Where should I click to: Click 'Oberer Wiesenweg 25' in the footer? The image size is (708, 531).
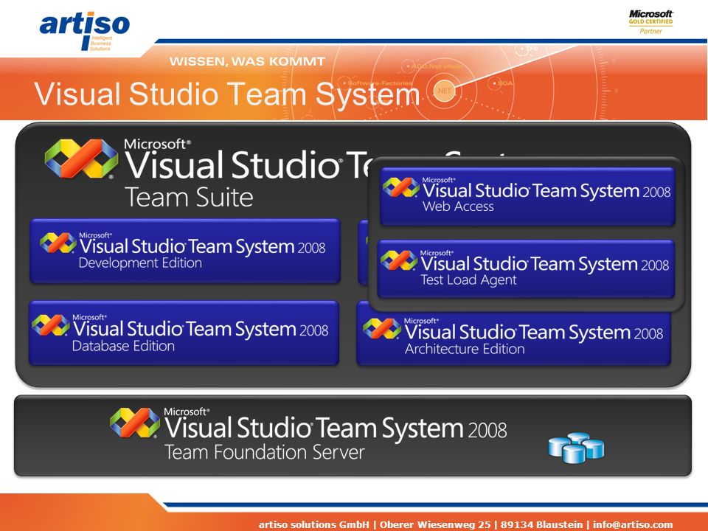tap(435, 524)
